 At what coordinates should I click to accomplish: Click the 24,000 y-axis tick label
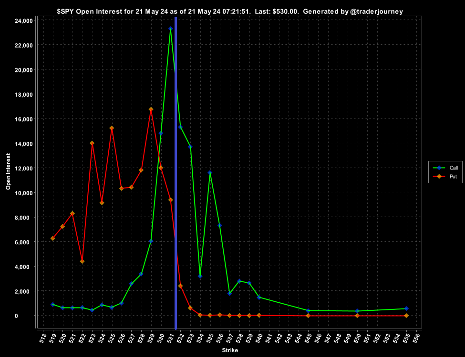tap(24, 21)
